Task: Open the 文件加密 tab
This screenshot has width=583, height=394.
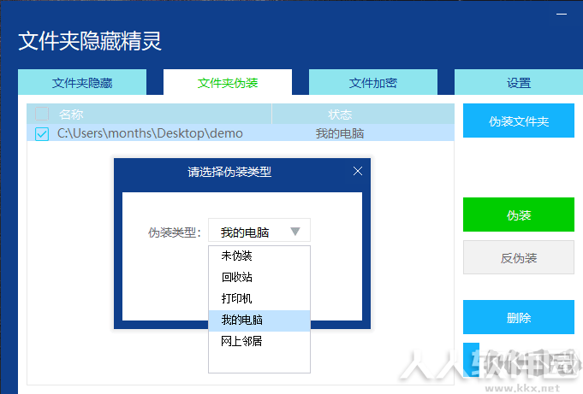Action: (x=373, y=82)
